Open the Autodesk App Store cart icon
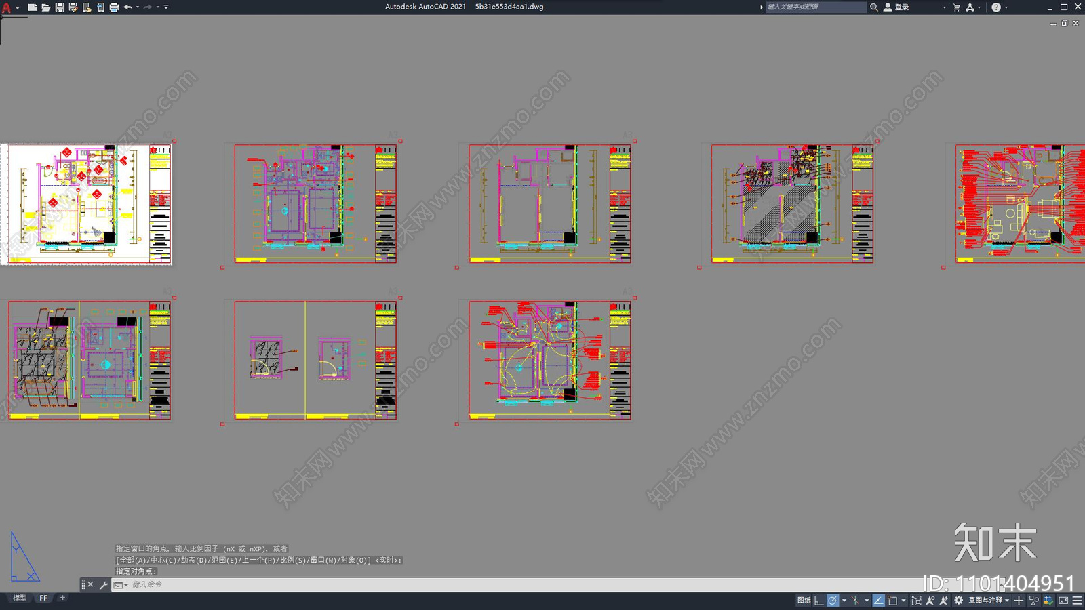Screen dimensions: 1085x610 click(x=957, y=7)
